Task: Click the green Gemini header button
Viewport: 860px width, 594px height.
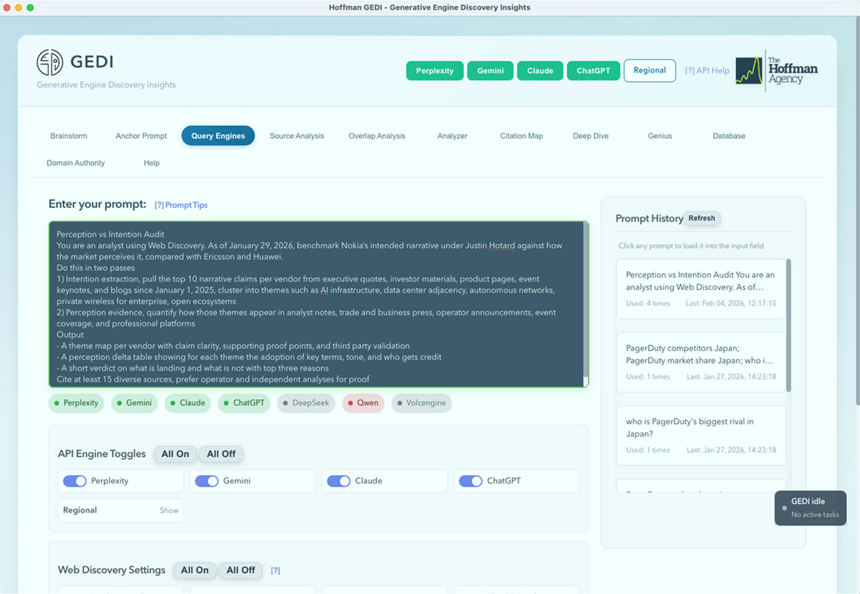Action: point(490,71)
